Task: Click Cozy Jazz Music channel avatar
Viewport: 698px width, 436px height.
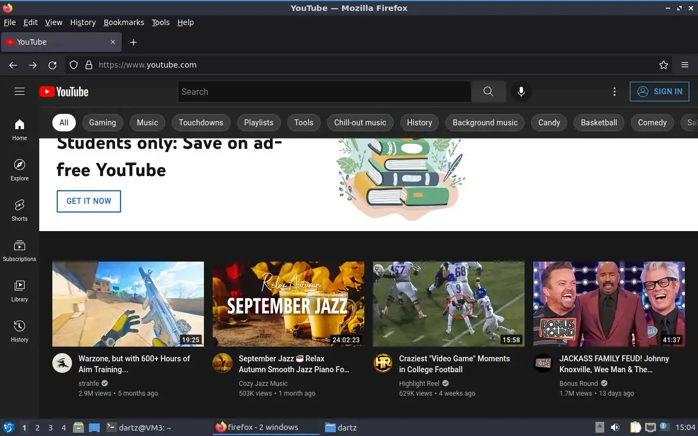Action: 222,363
